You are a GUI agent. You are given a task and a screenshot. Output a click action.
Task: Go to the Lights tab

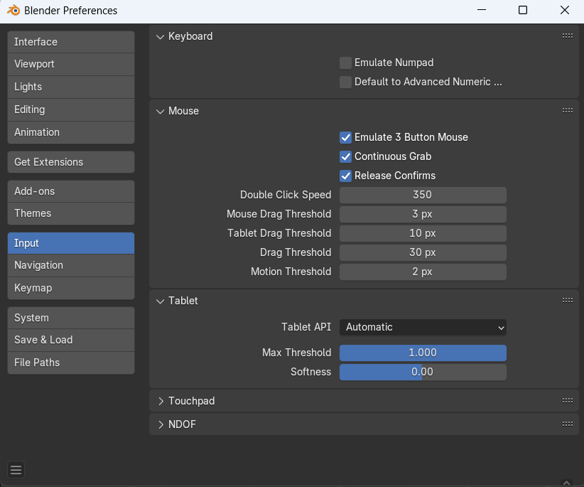(x=71, y=87)
